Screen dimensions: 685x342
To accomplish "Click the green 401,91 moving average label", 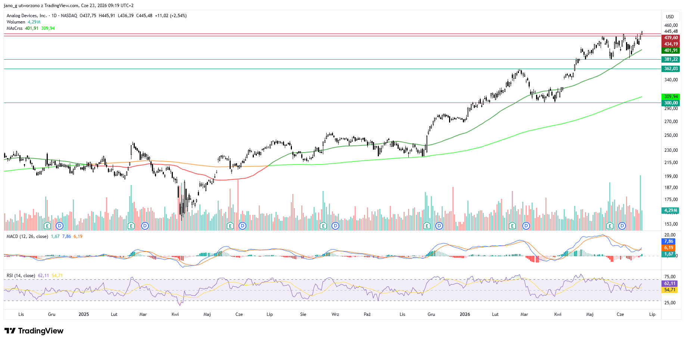I will pos(671,50).
